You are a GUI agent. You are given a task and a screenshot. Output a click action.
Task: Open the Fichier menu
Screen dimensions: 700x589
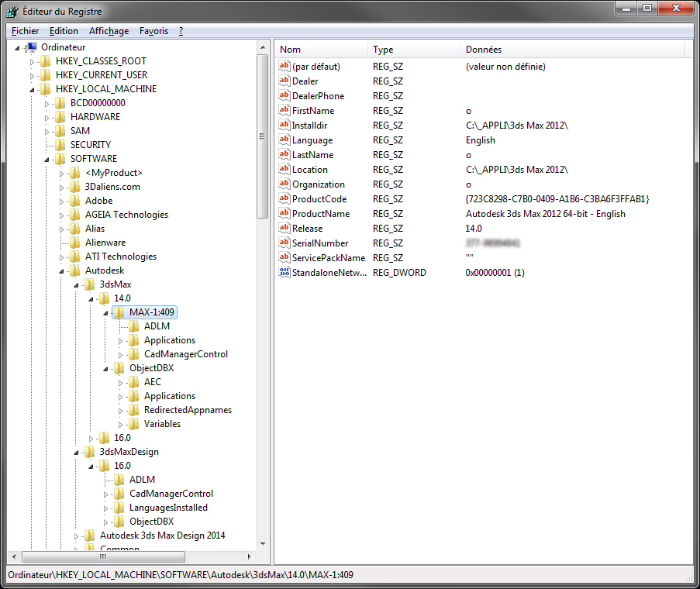click(25, 31)
